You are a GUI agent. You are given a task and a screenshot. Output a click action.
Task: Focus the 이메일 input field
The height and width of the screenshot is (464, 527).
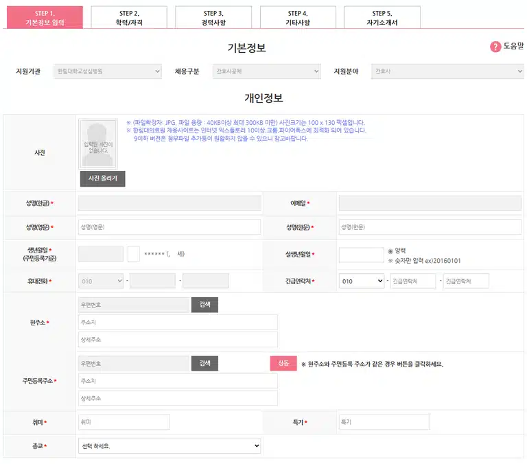coord(430,203)
